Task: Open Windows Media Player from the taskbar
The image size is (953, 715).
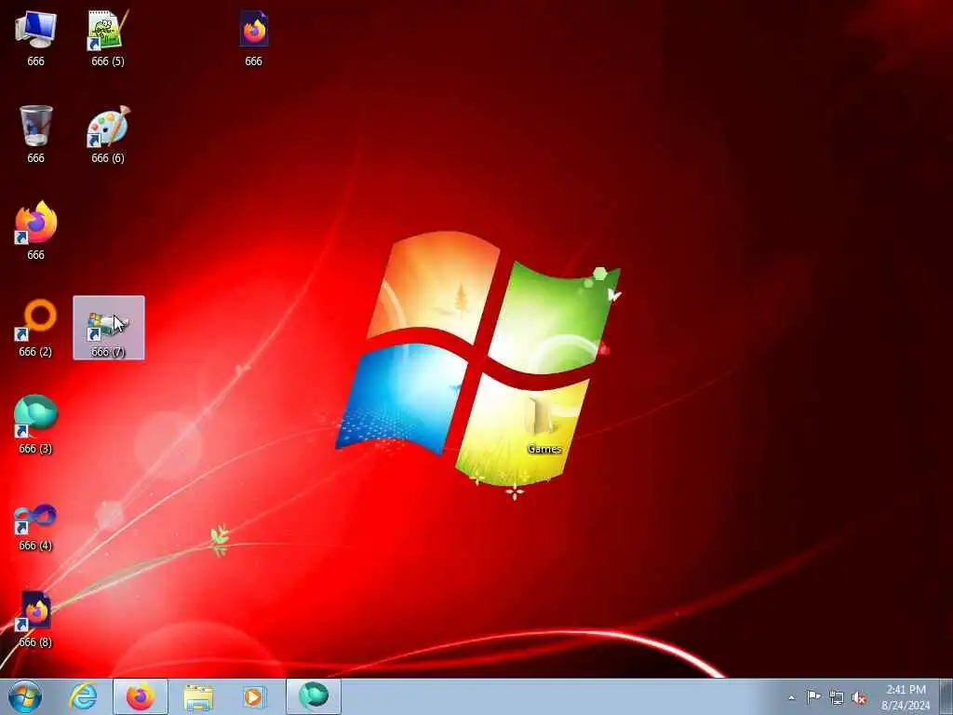Action: pyautogui.click(x=254, y=696)
